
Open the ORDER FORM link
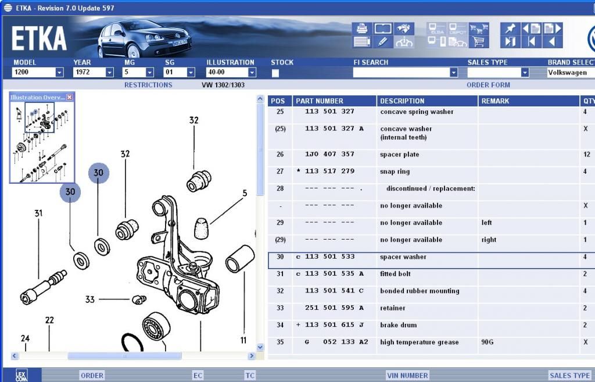click(488, 85)
